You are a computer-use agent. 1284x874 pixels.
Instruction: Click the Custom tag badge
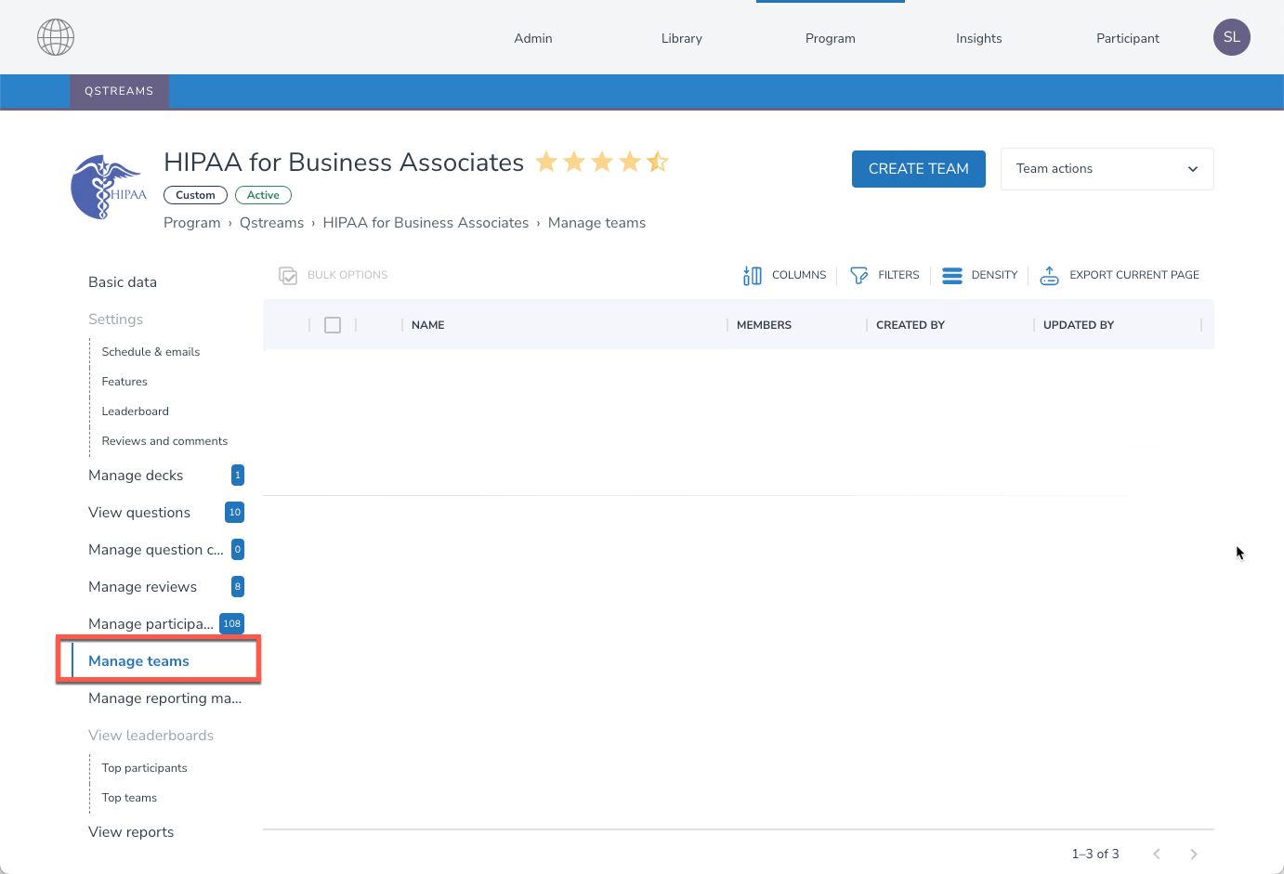[x=195, y=195]
